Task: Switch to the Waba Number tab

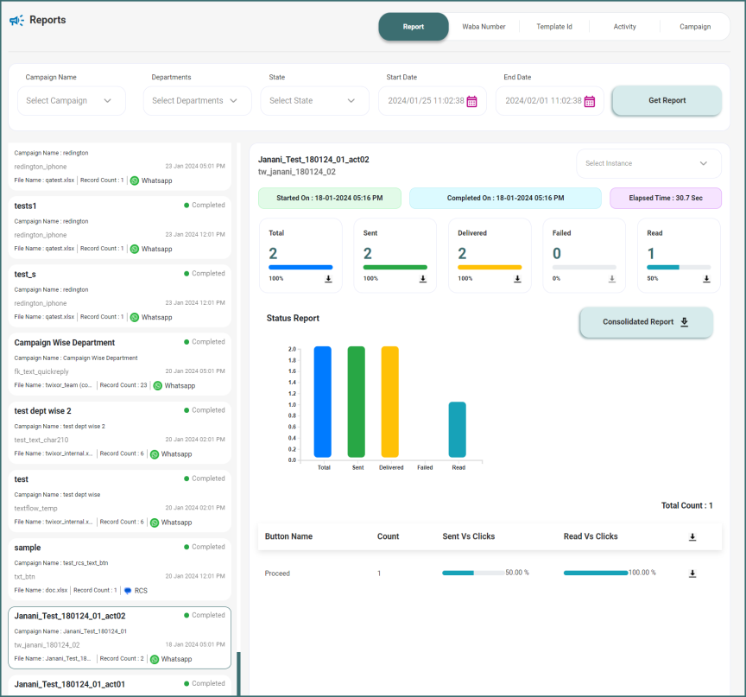Action: pyautogui.click(x=484, y=27)
